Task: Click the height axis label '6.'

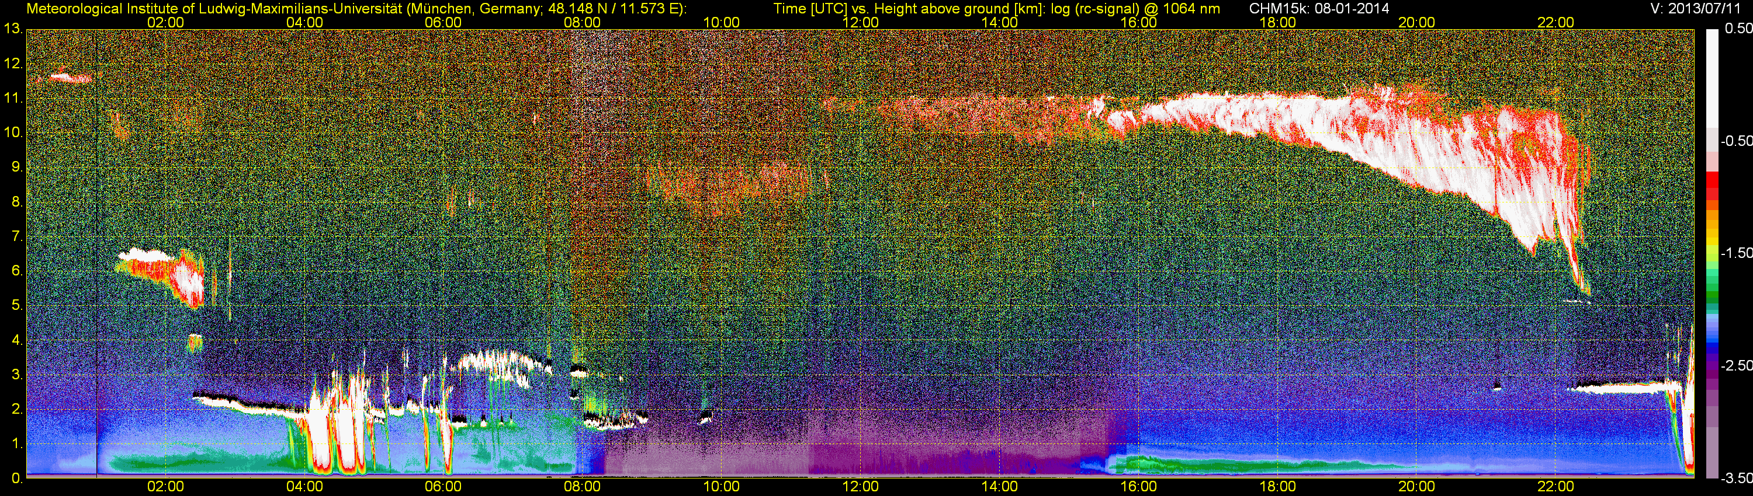Action: (16, 271)
